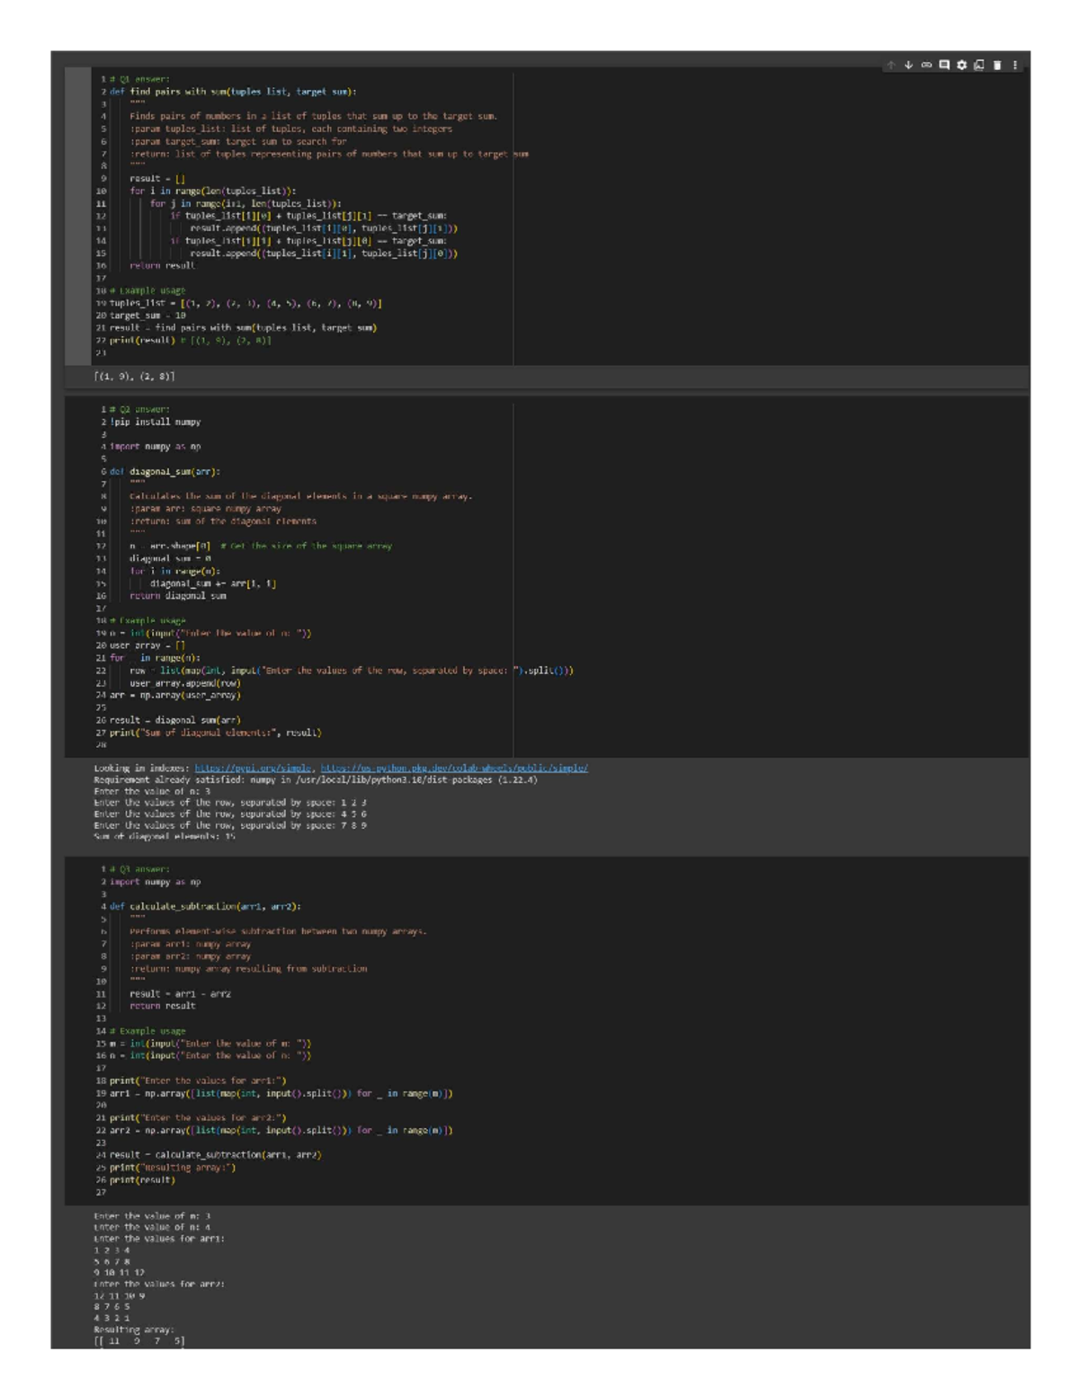Place cursor on the !pip install numpy line
This screenshot has height=1396, width=1079.
(155, 422)
